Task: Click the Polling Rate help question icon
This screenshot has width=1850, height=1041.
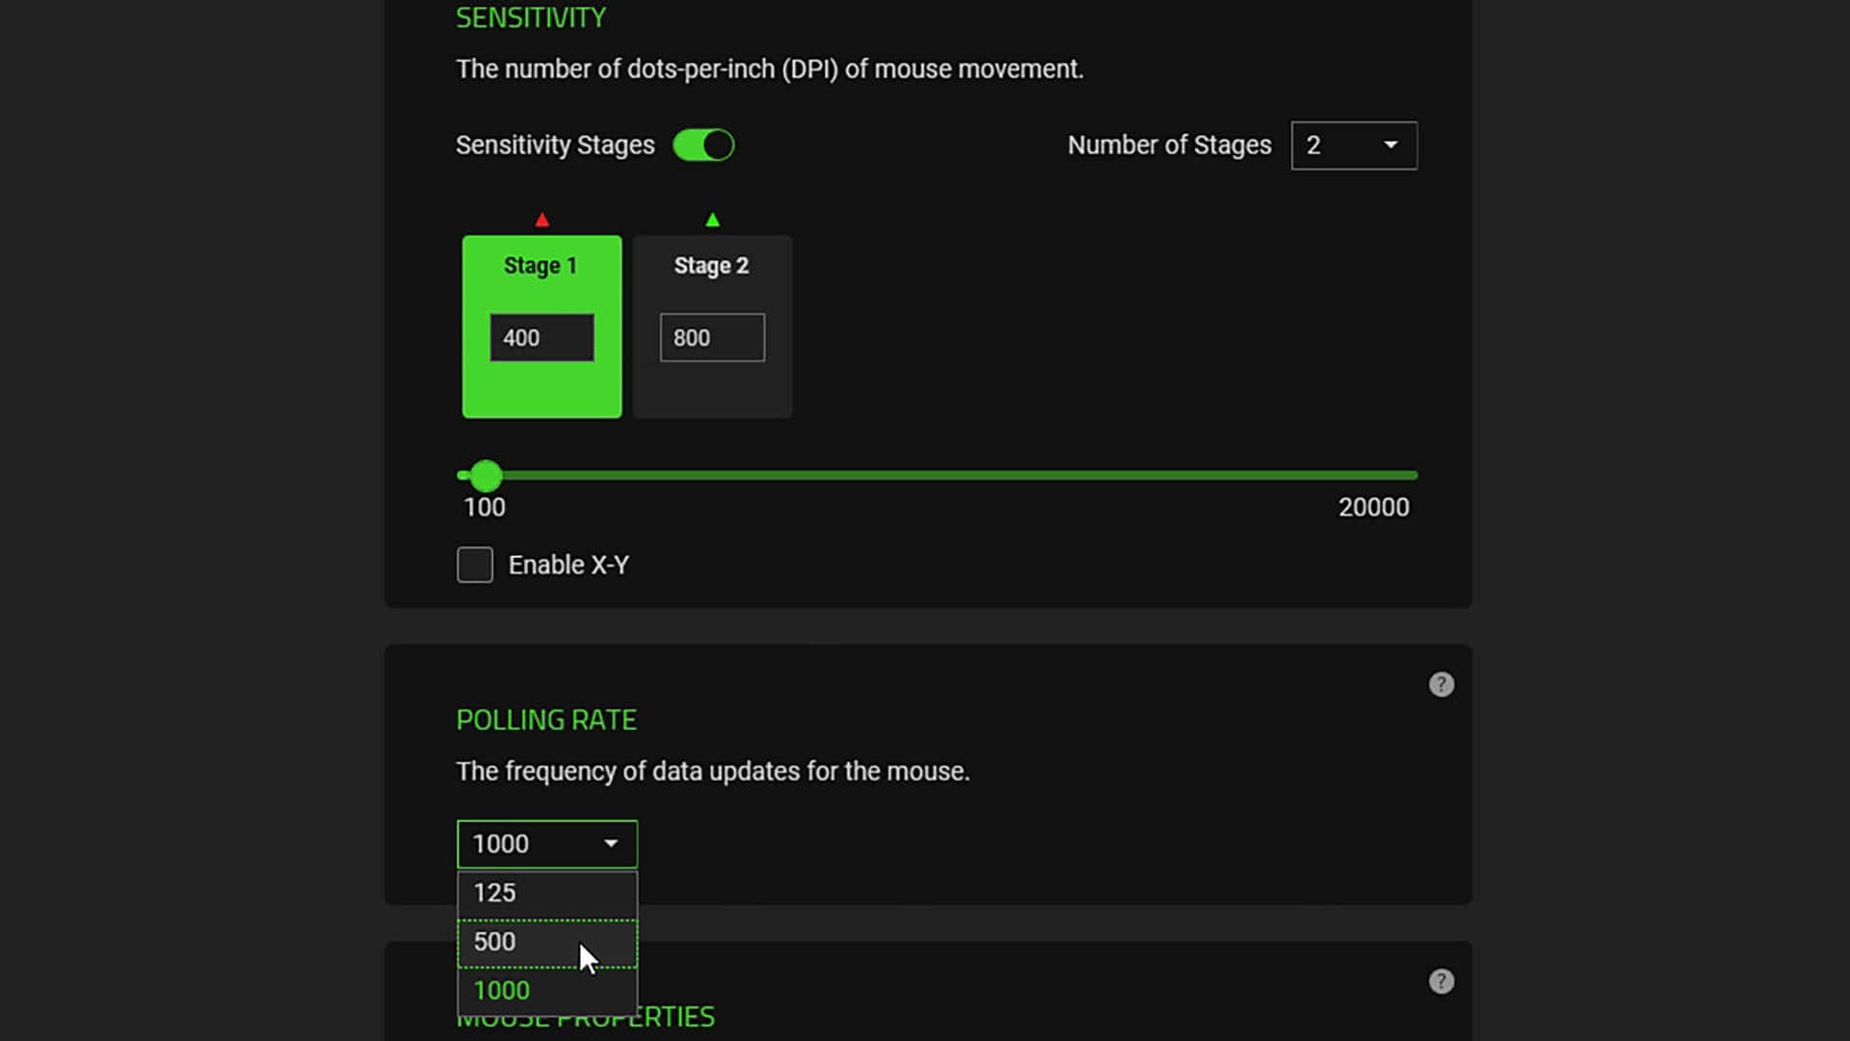Action: click(1440, 684)
